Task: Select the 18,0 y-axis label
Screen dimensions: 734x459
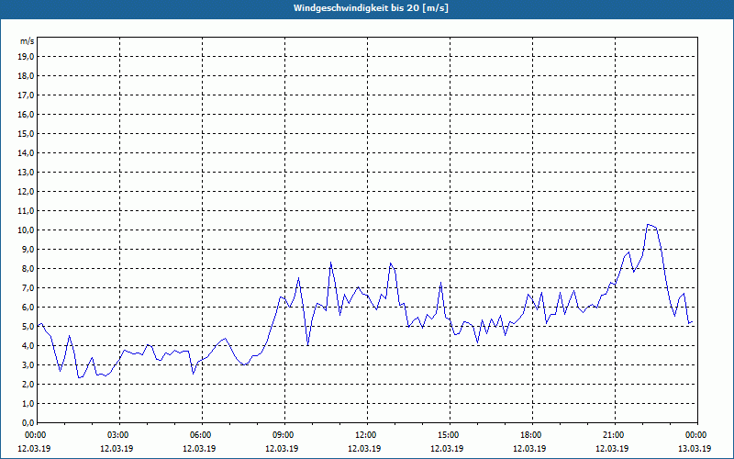Action: 27,76
